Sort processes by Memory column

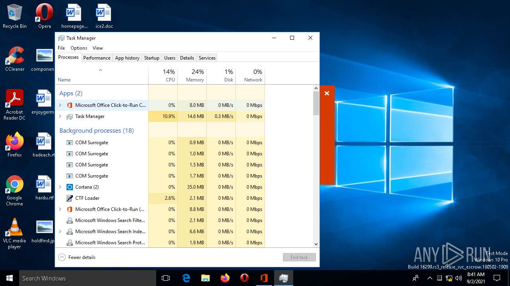point(192,75)
